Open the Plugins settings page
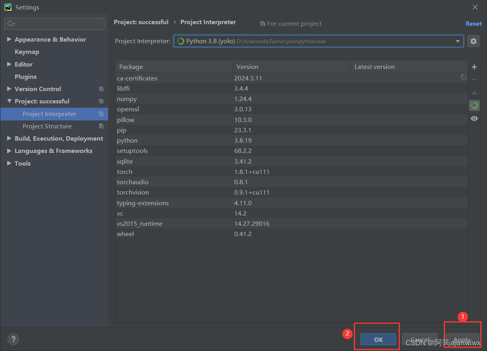Image resolution: width=487 pixels, height=351 pixels. pos(25,76)
